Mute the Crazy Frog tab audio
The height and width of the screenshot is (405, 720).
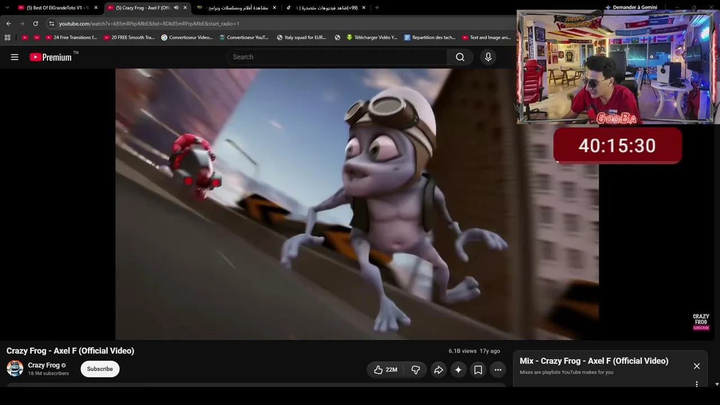176,8
